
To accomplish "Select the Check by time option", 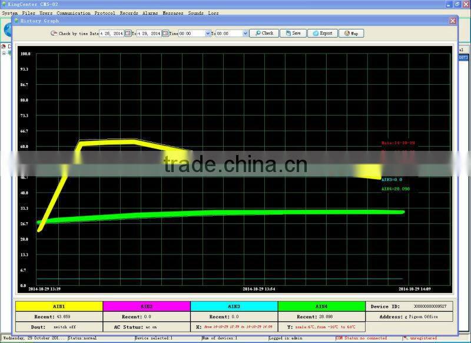I will pos(54,34).
